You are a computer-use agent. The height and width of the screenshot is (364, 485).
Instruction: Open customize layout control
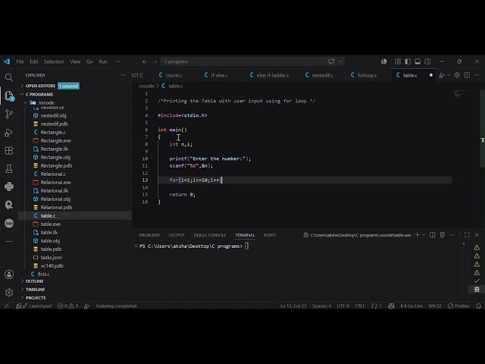(x=398, y=61)
